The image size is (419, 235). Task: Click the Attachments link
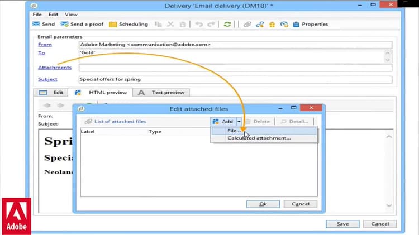[55, 68]
